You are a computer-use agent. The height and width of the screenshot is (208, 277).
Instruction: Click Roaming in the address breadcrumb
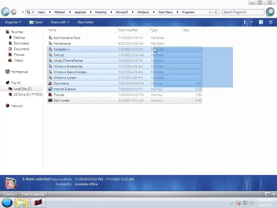[x=101, y=12]
